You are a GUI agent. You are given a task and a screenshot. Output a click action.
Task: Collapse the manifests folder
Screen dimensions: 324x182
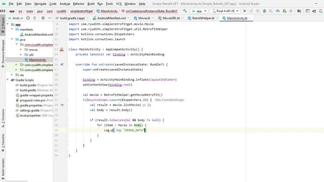click(12, 29)
